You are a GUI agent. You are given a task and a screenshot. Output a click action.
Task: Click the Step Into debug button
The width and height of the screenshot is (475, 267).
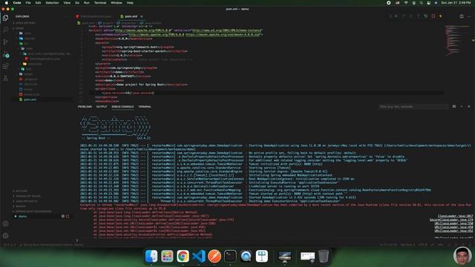click(x=410, y=16)
